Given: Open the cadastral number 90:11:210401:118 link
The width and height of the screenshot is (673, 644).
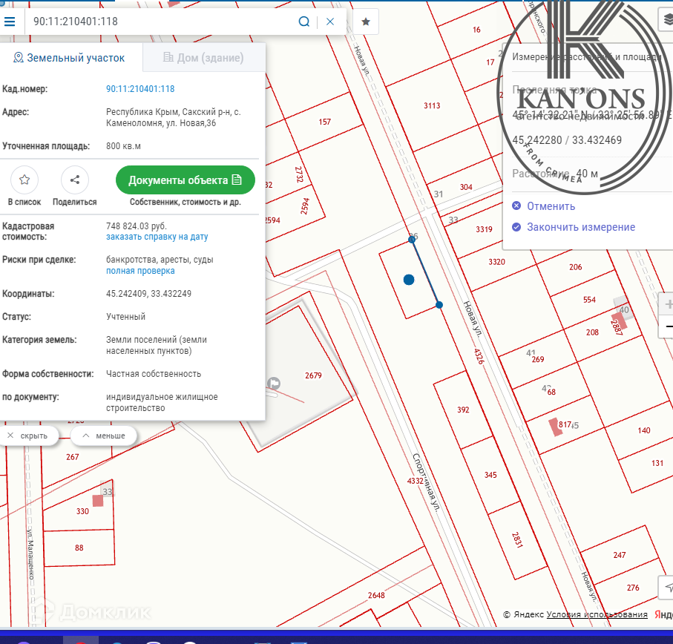Looking at the screenshot, I should 140,89.
